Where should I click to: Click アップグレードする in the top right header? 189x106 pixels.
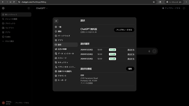[x=171, y=8]
